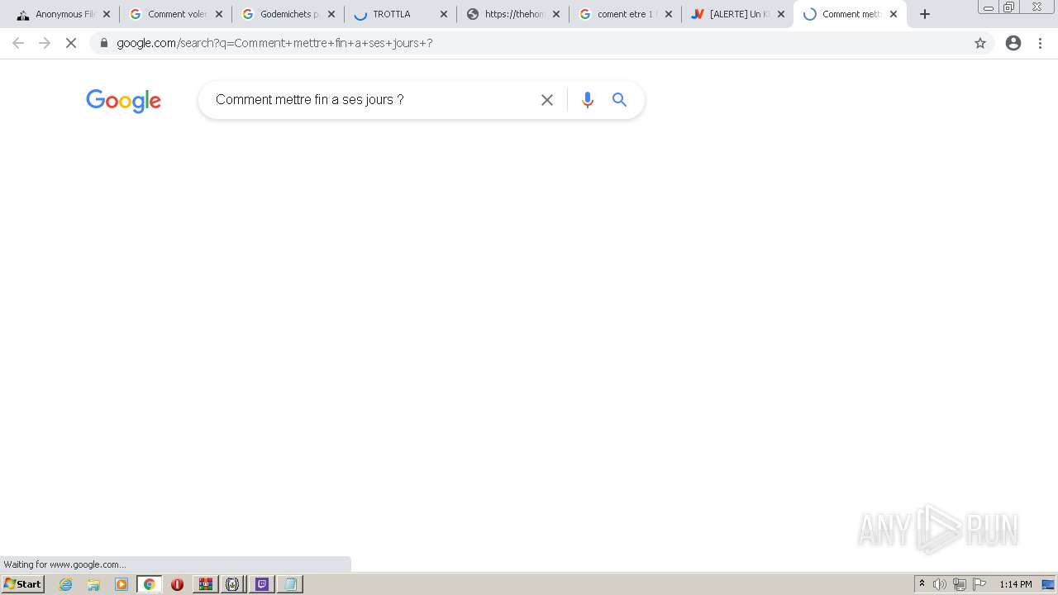Open the WinRAR taskbar icon
This screenshot has height=595, width=1058.
pyautogui.click(x=206, y=584)
